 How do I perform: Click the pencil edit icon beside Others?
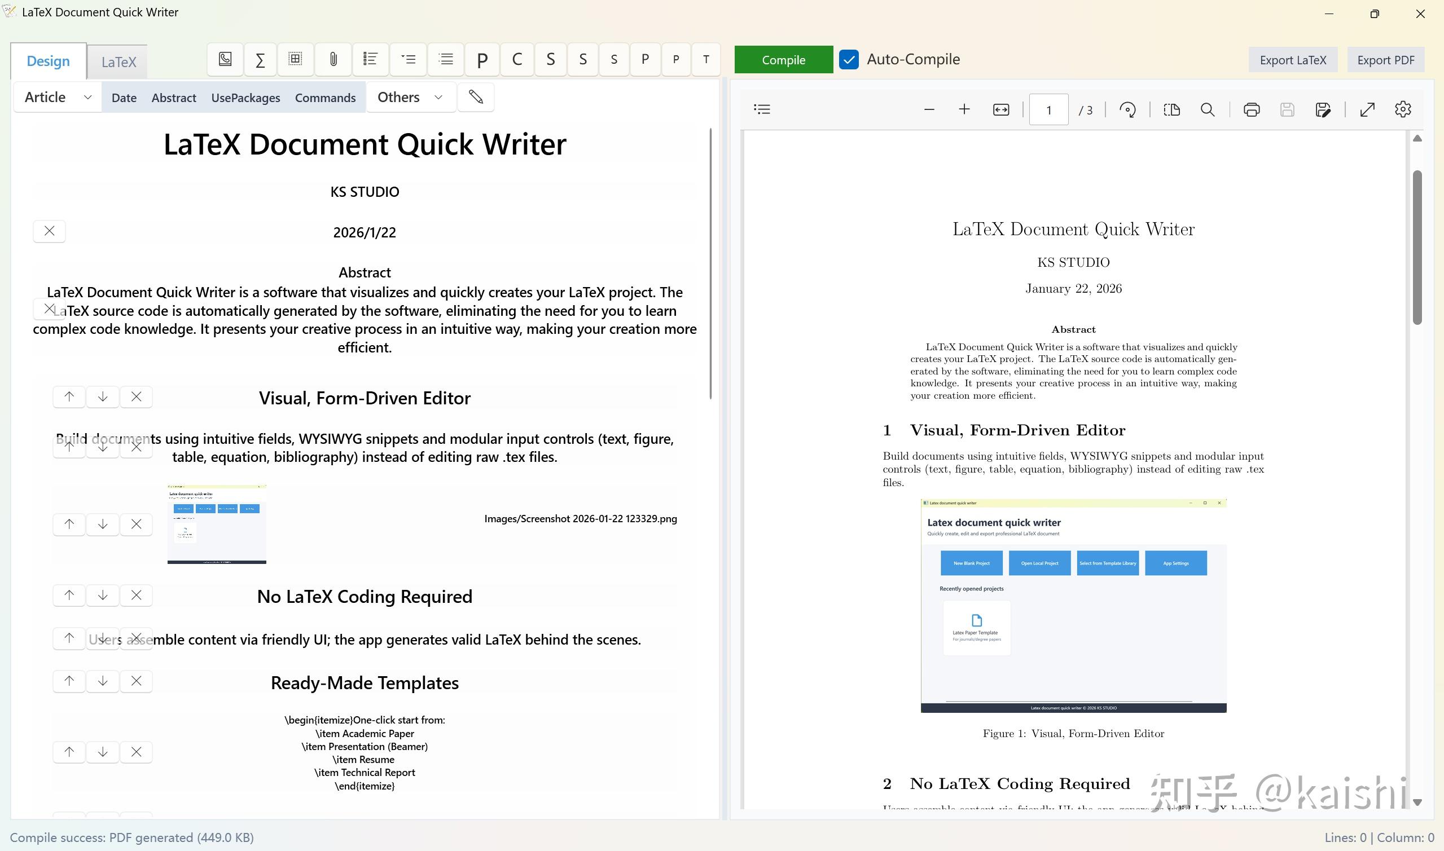[476, 97]
